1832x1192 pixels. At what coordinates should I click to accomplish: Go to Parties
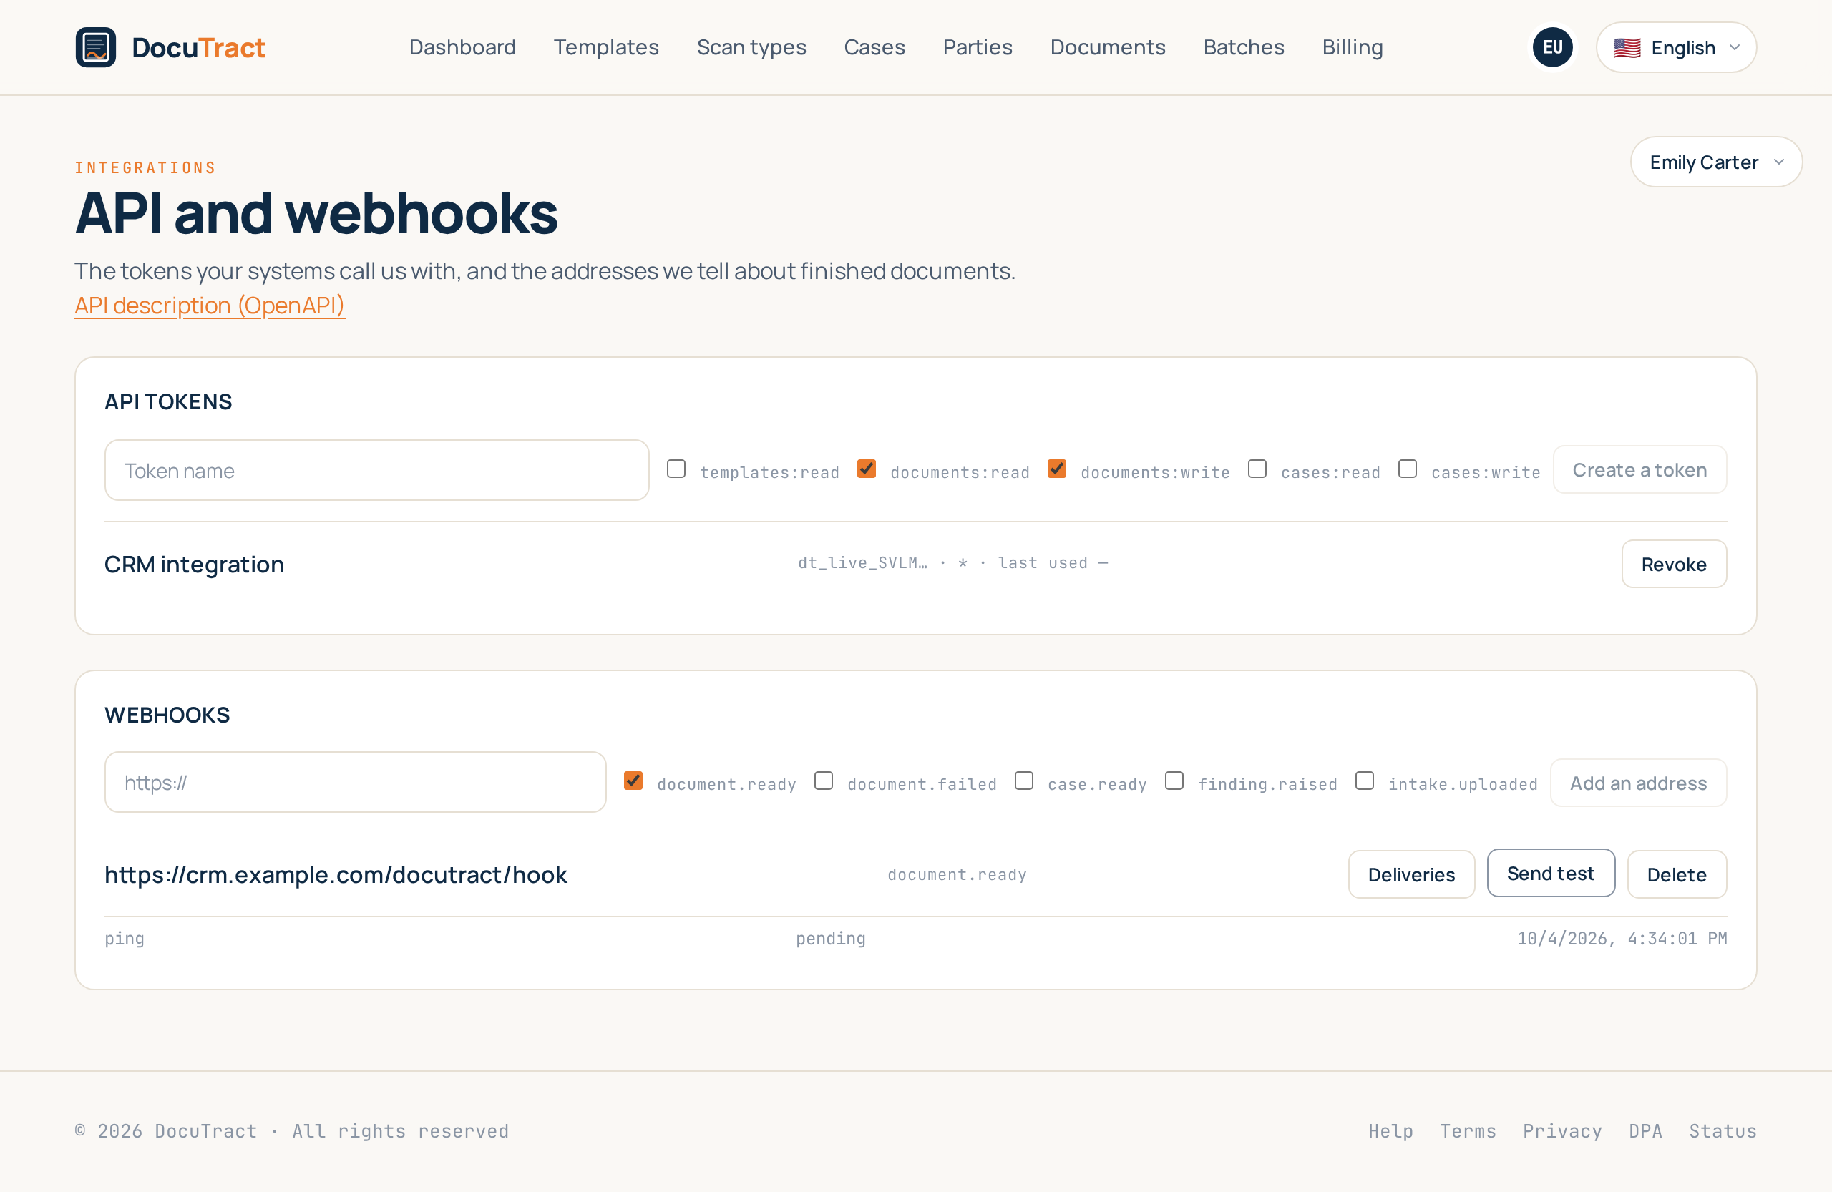tap(978, 48)
